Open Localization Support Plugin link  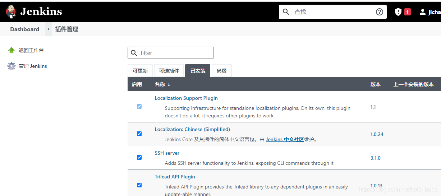186,98
